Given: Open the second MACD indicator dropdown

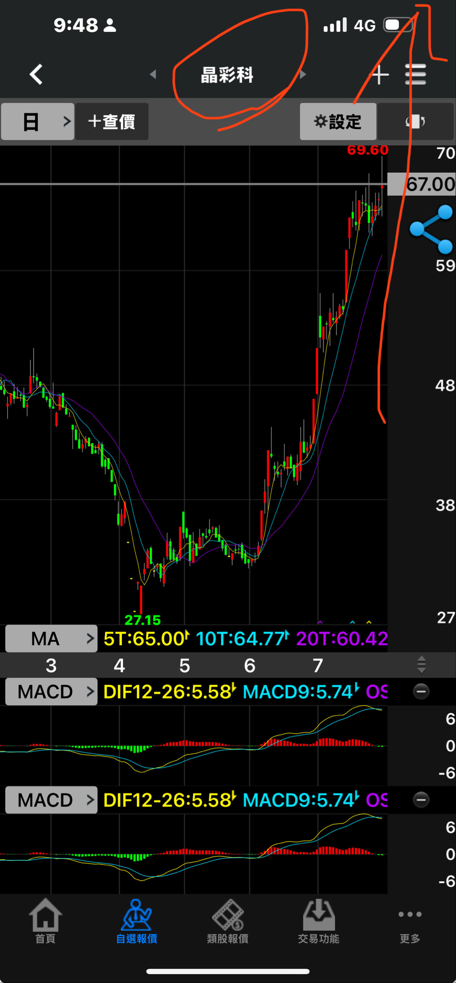Looking at the screenshot, I should [x=51, y=800].
